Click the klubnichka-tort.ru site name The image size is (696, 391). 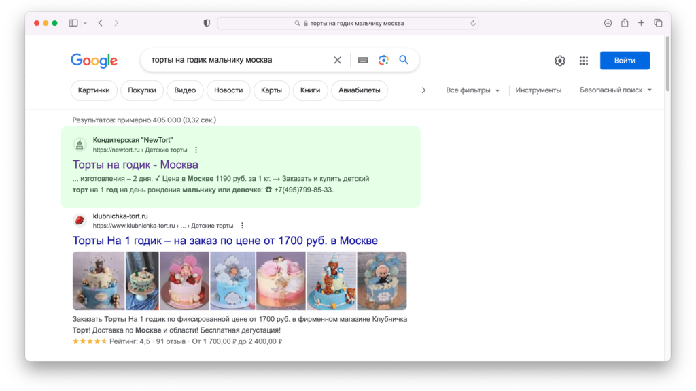tap(120, 216)
